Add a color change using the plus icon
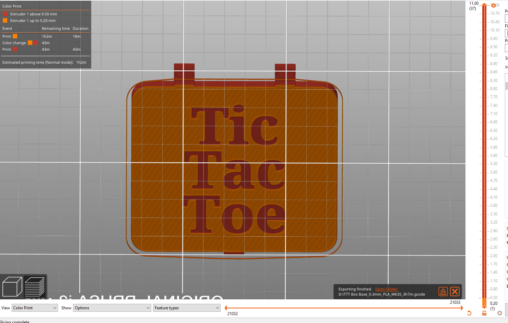This screenshot has height=323, width=508. pyautogui.click(x=494, y=5)
